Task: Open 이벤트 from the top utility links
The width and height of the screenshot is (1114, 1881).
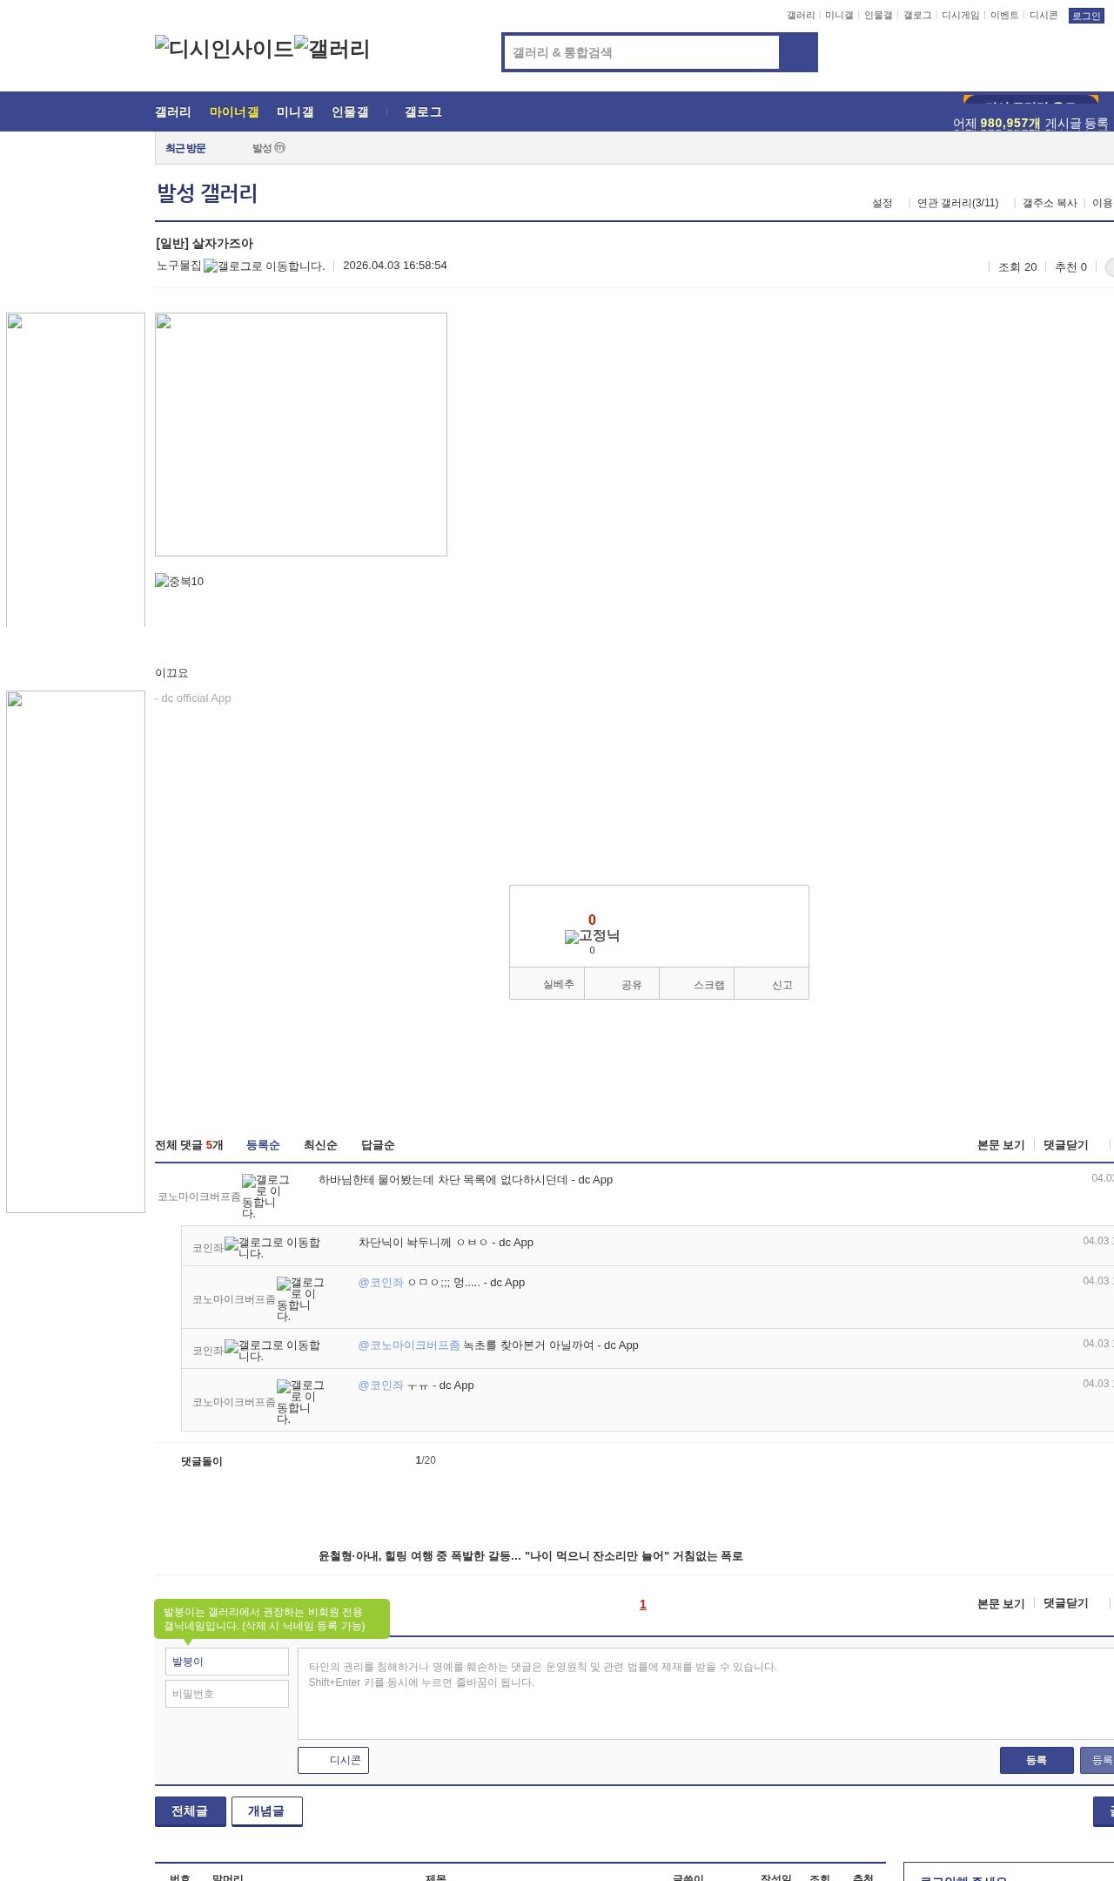Action: pos(1004,16)
